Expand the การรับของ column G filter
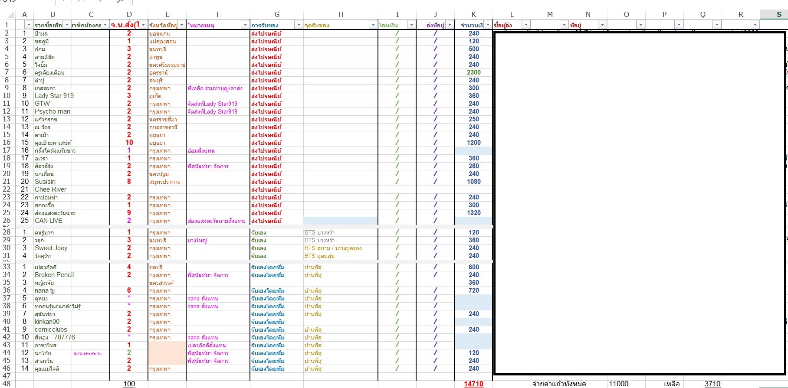Screen dimensions: 788x388 click(298, 25)
